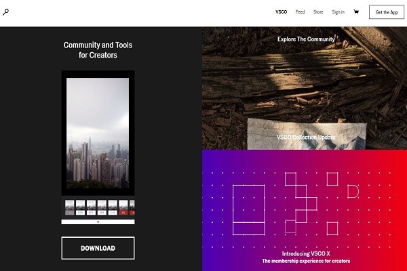407x271 pixels.
Task: Click the Get the App button
Action: tap(387, 12)
